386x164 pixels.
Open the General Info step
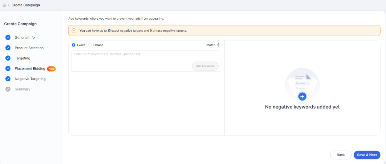25,38
